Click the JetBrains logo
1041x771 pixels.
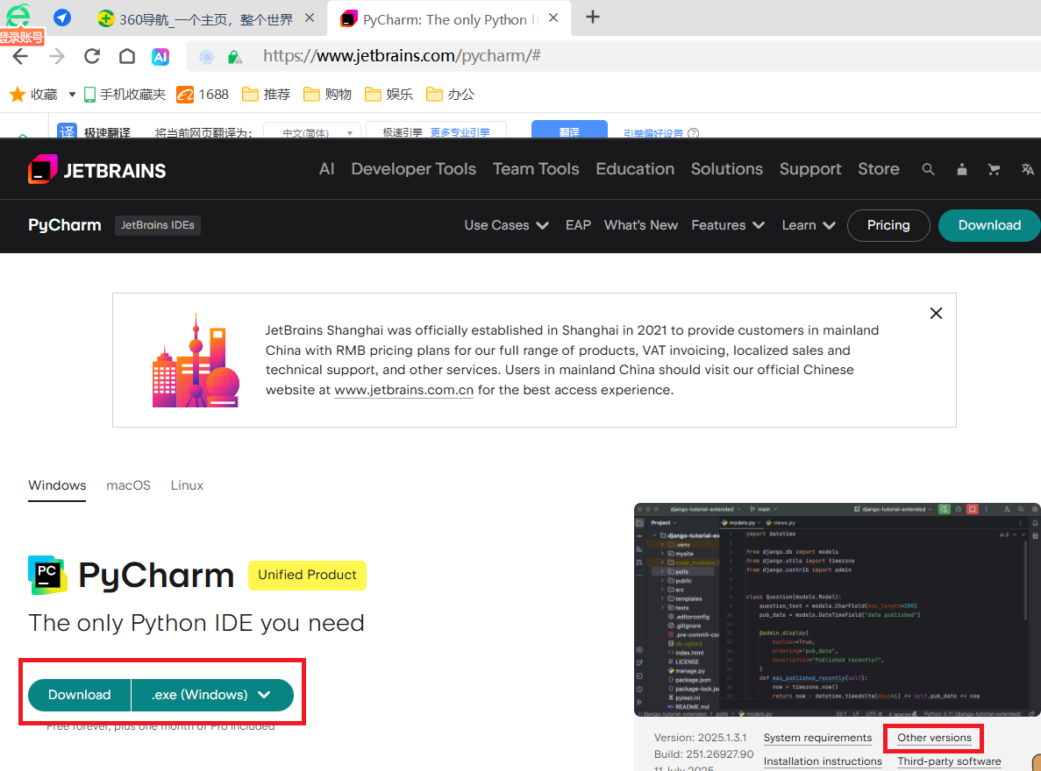(97, 170)
